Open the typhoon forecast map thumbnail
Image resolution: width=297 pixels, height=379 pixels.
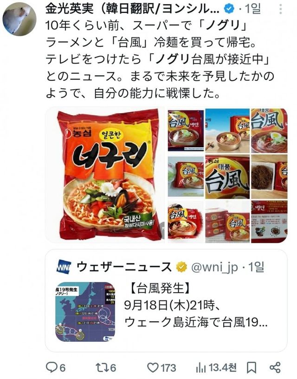[x=85, y=312]
